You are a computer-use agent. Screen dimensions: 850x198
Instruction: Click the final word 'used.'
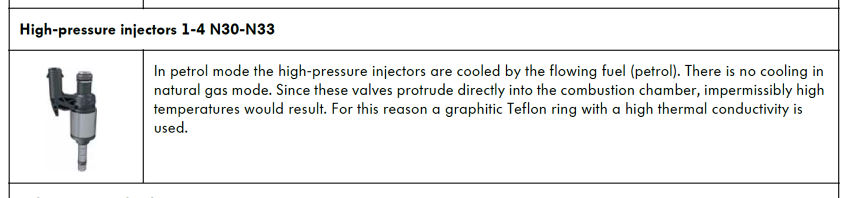(171, 128)
